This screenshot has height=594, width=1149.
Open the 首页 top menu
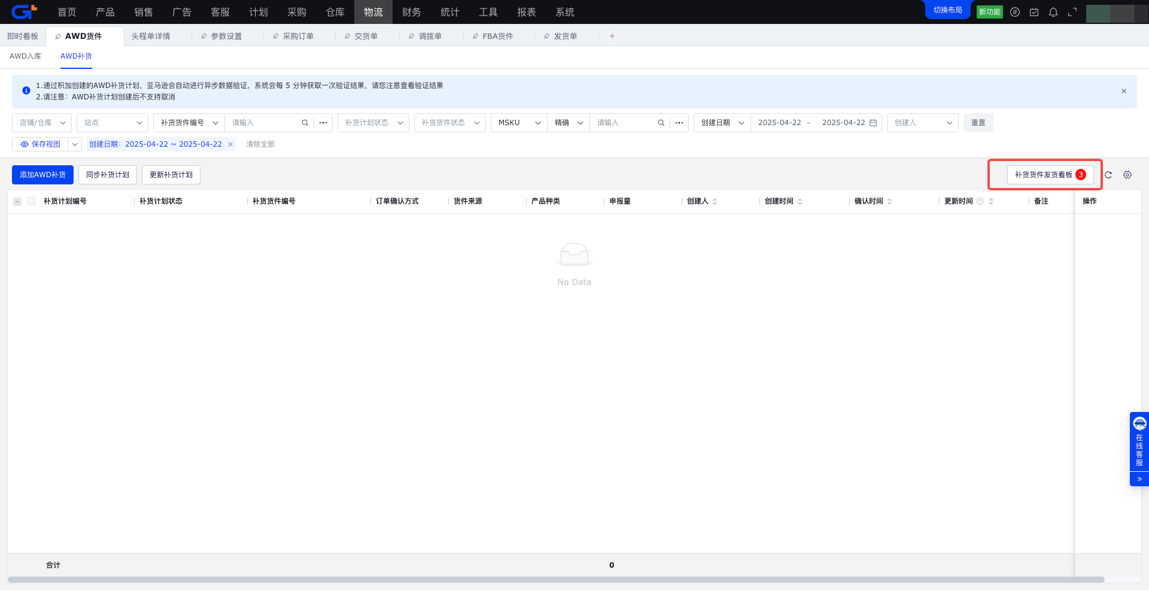click(67, 12)
